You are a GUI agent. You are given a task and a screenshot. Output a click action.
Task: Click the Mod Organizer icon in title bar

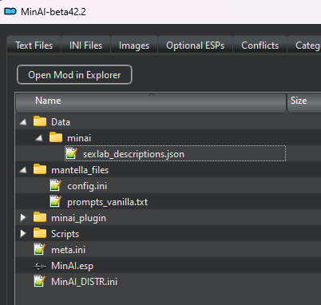point(10,11)
